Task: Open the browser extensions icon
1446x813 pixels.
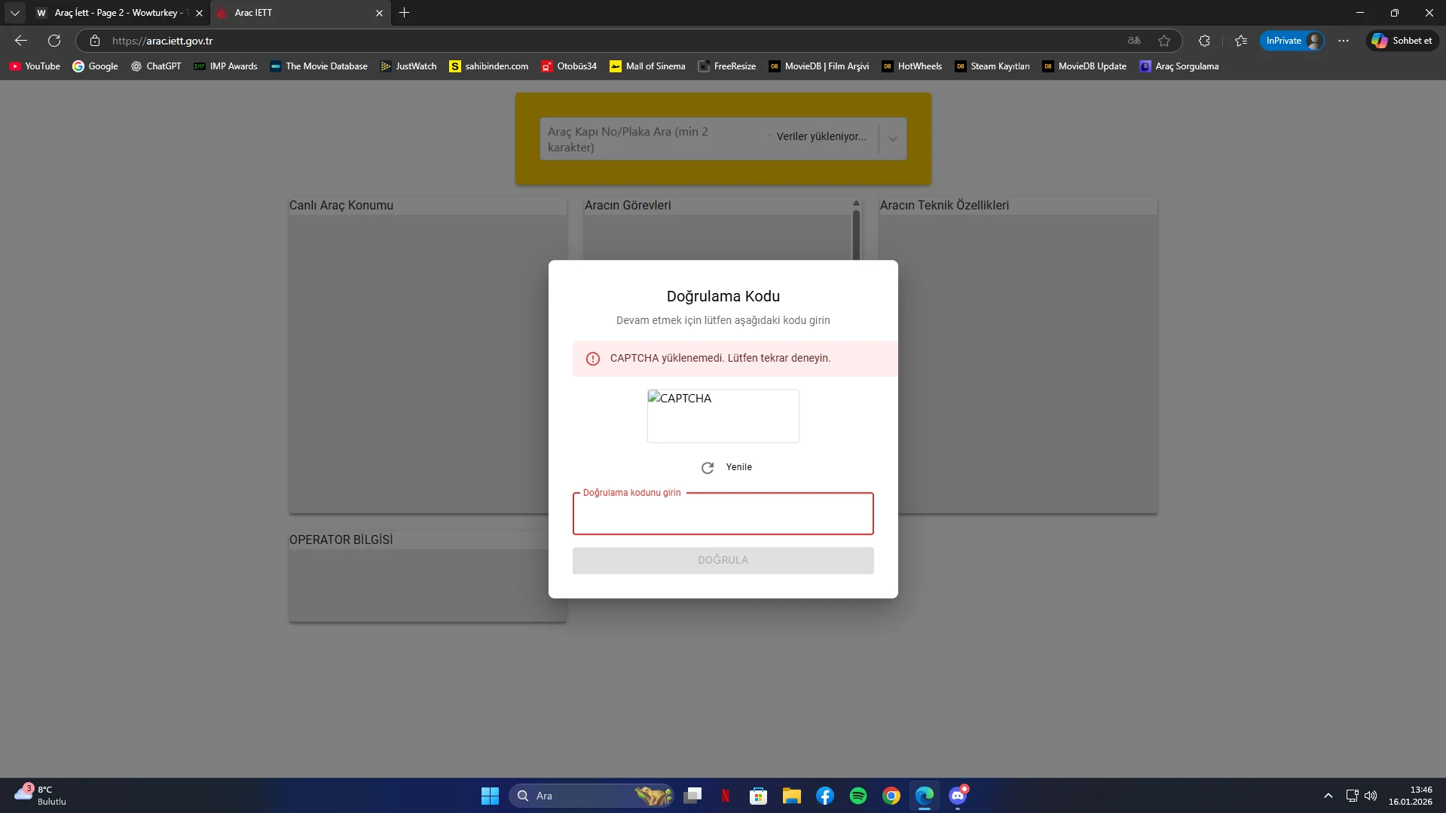Action: (1204, 41)
